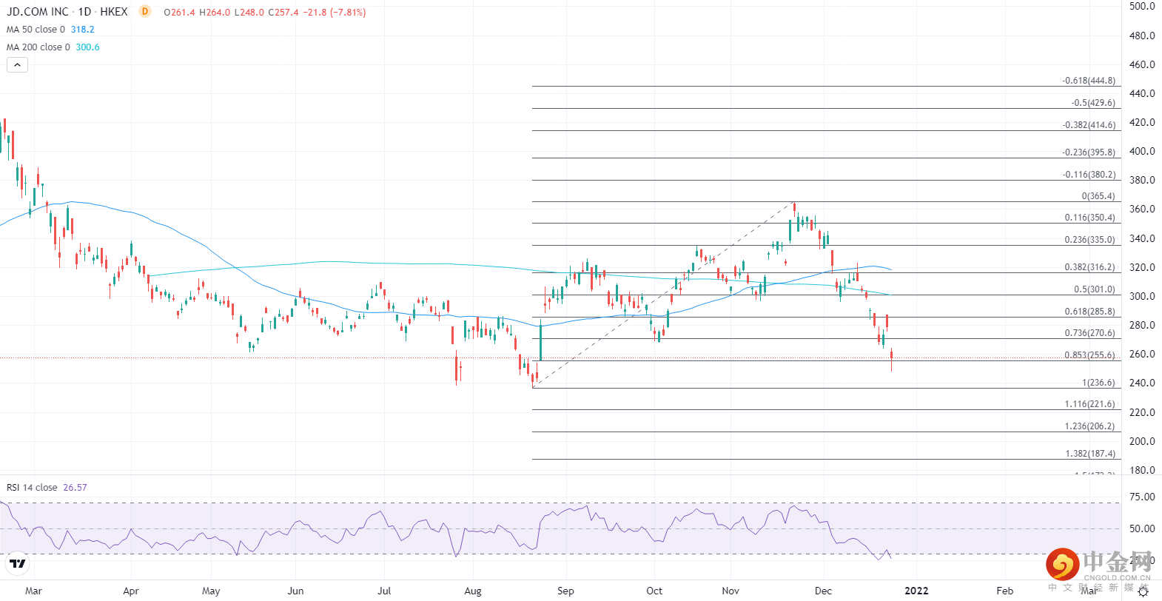Click Fibonacci label 0.116(350.4)

pos(1090,218)
